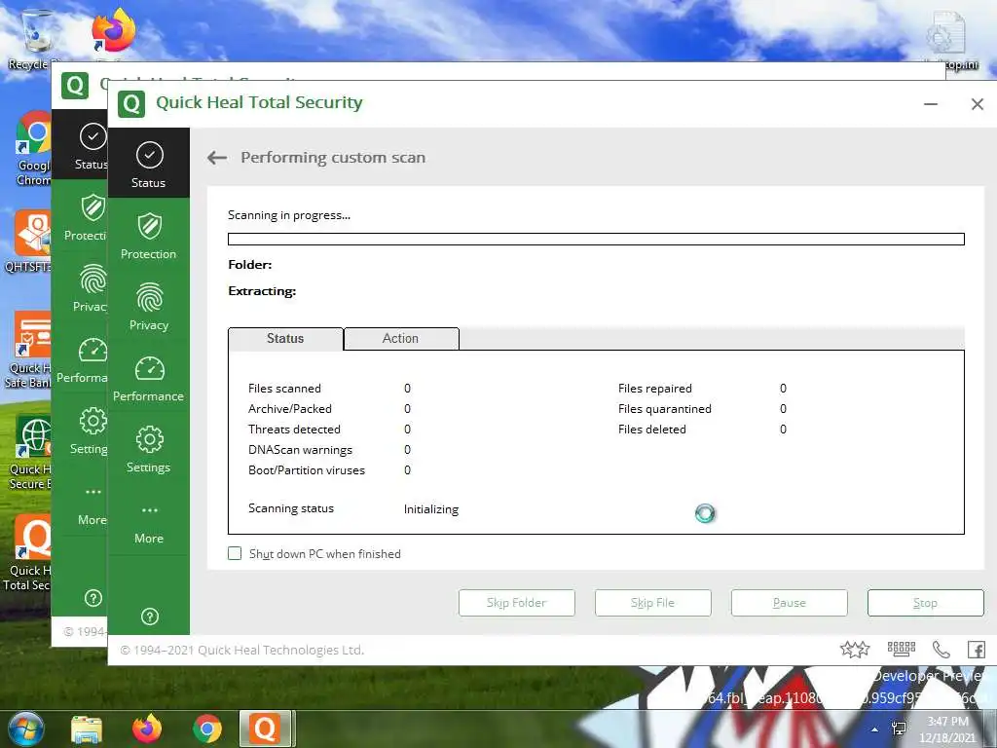Click the Skip Folder button
This screenshot has height=748, width=997.
[x=516, y=602]
